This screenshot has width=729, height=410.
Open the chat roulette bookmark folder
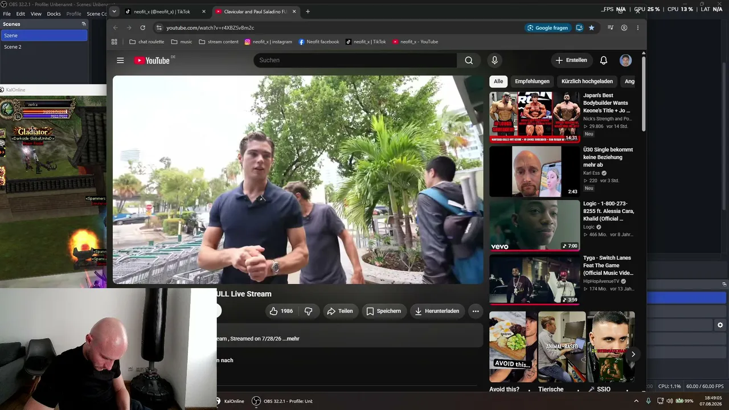tap(147, 42)
